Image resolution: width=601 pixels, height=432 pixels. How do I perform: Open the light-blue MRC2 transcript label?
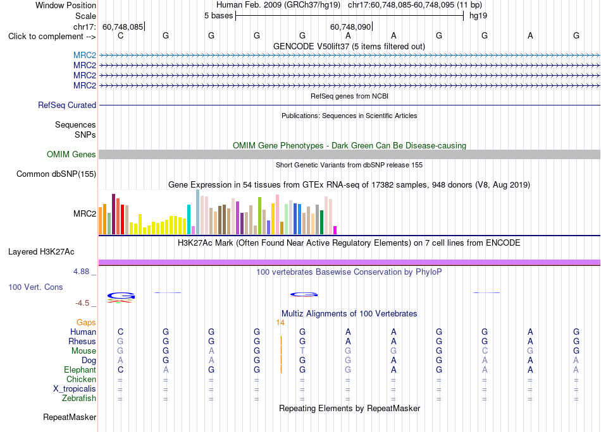tap(85, 56)
